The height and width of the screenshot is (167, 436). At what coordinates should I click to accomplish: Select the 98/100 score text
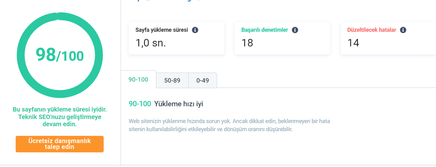click(60, 55)
